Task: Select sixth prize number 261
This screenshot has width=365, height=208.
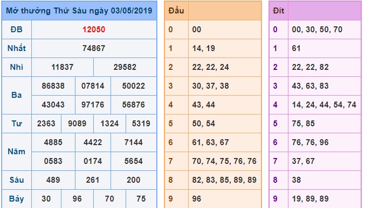Action: 93,180
